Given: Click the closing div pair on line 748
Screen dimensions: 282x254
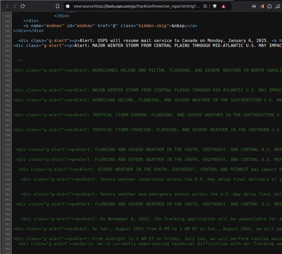Looking at the screenshot, I should point(29,31).
